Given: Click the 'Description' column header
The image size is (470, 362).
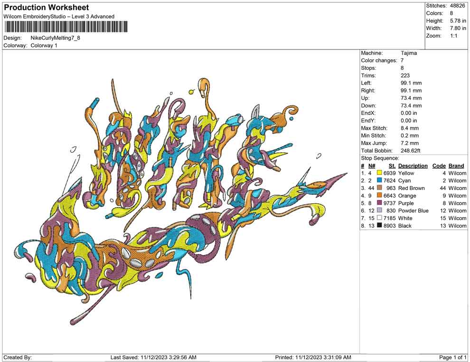Looking at the screenshot, I should 413,165.
